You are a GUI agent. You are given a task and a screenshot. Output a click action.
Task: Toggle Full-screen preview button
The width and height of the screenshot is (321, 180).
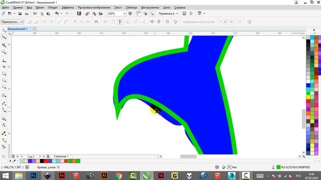(x=130, y=13)
